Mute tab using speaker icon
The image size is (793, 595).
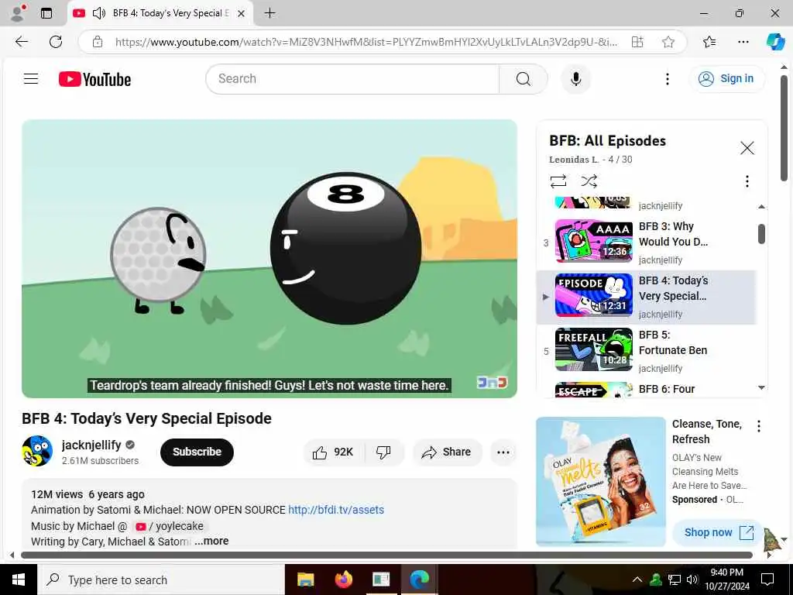tap(98, 13)
